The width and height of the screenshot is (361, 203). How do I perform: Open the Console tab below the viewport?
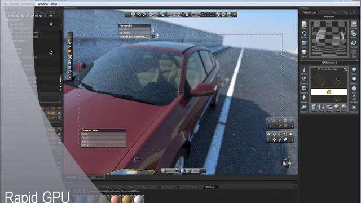pos(99,178)
